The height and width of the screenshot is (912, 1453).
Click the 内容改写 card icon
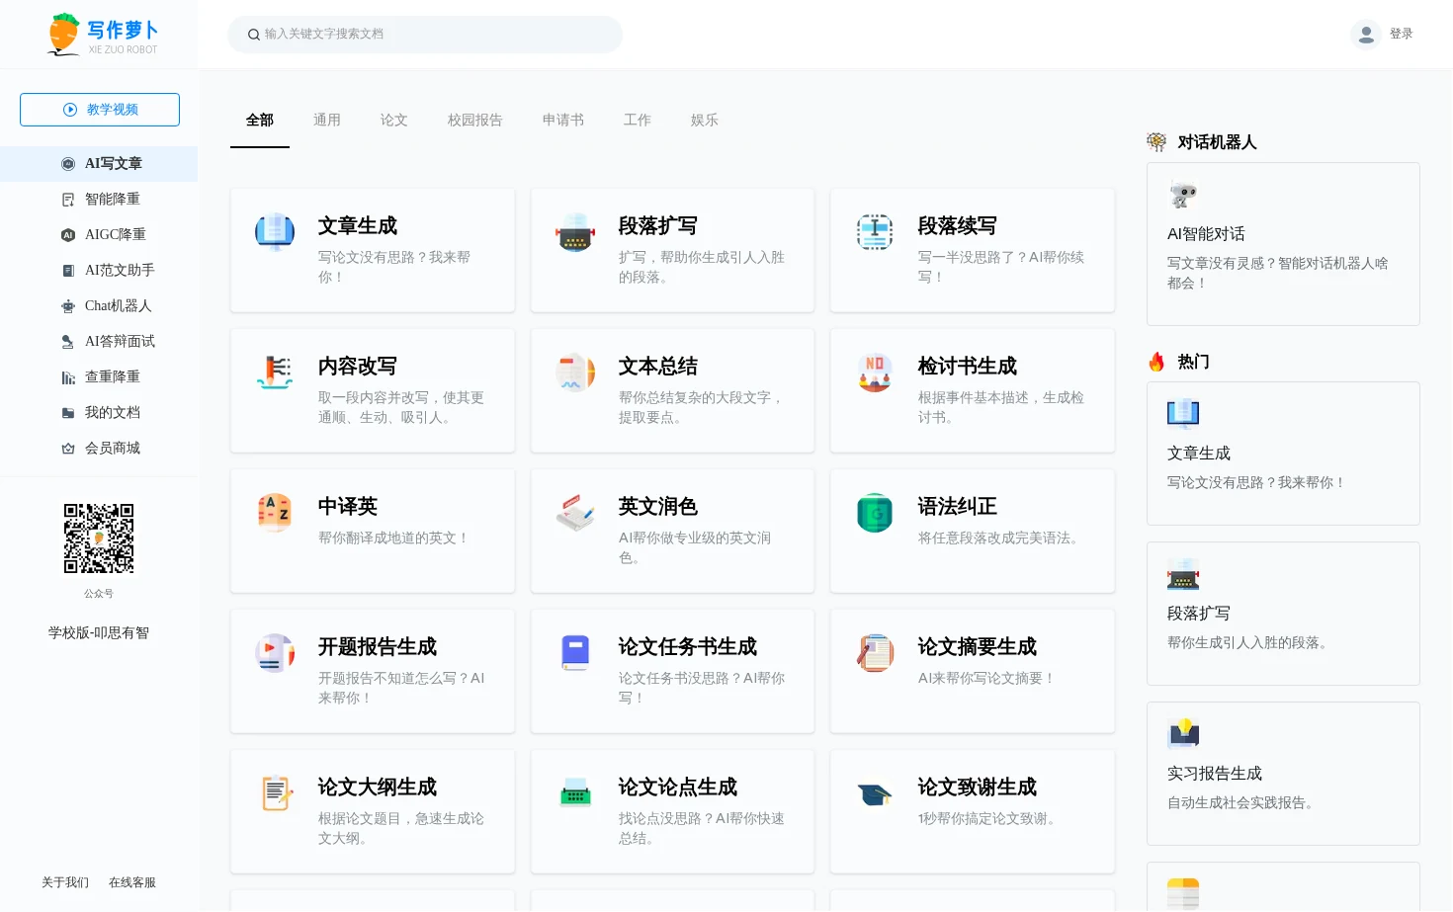coord(275,373)
